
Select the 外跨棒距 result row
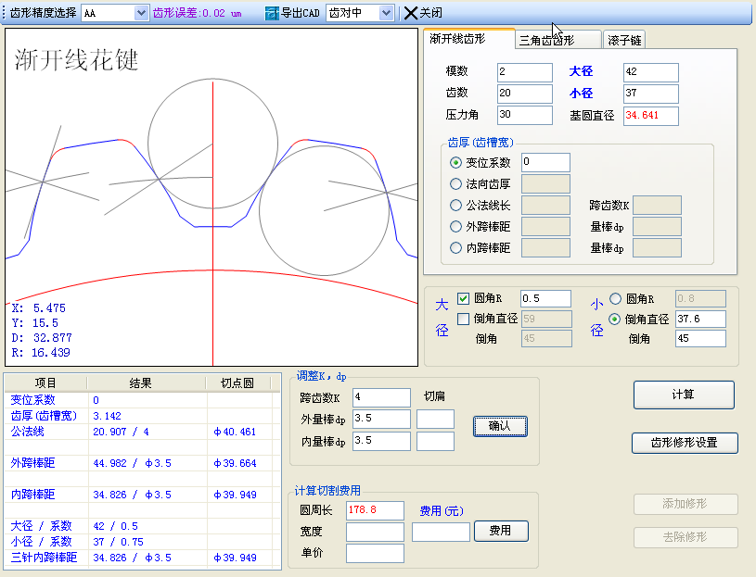(142, 463)
